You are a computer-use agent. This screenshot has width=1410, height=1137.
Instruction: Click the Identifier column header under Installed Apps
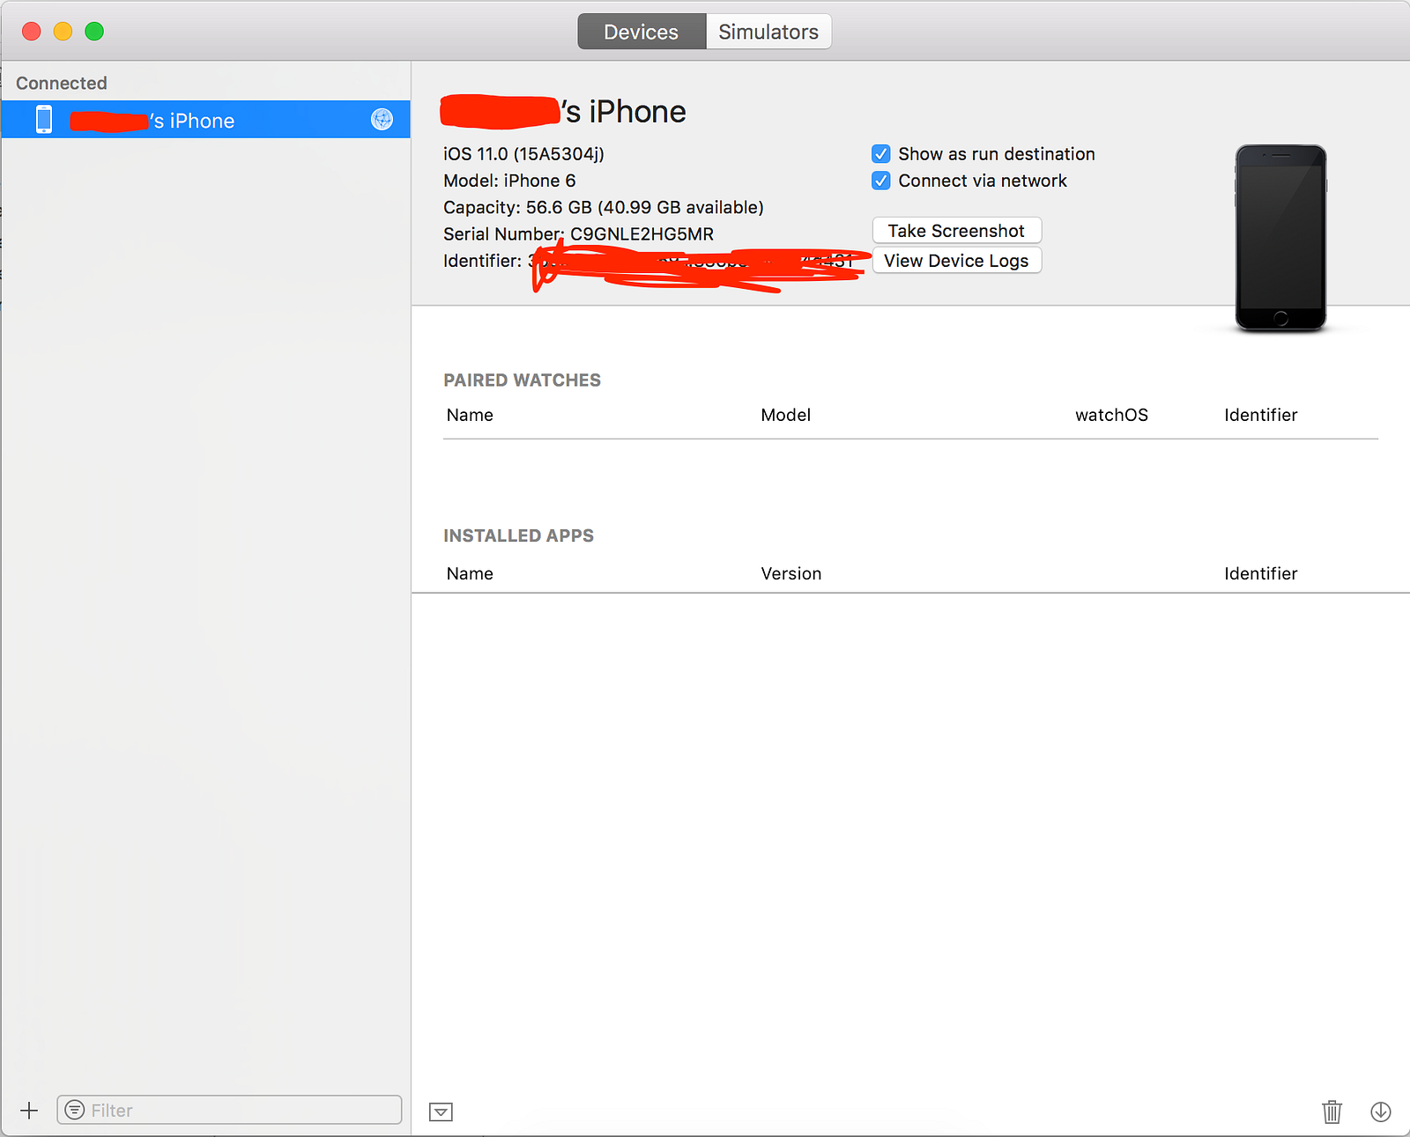(1260, 573)
